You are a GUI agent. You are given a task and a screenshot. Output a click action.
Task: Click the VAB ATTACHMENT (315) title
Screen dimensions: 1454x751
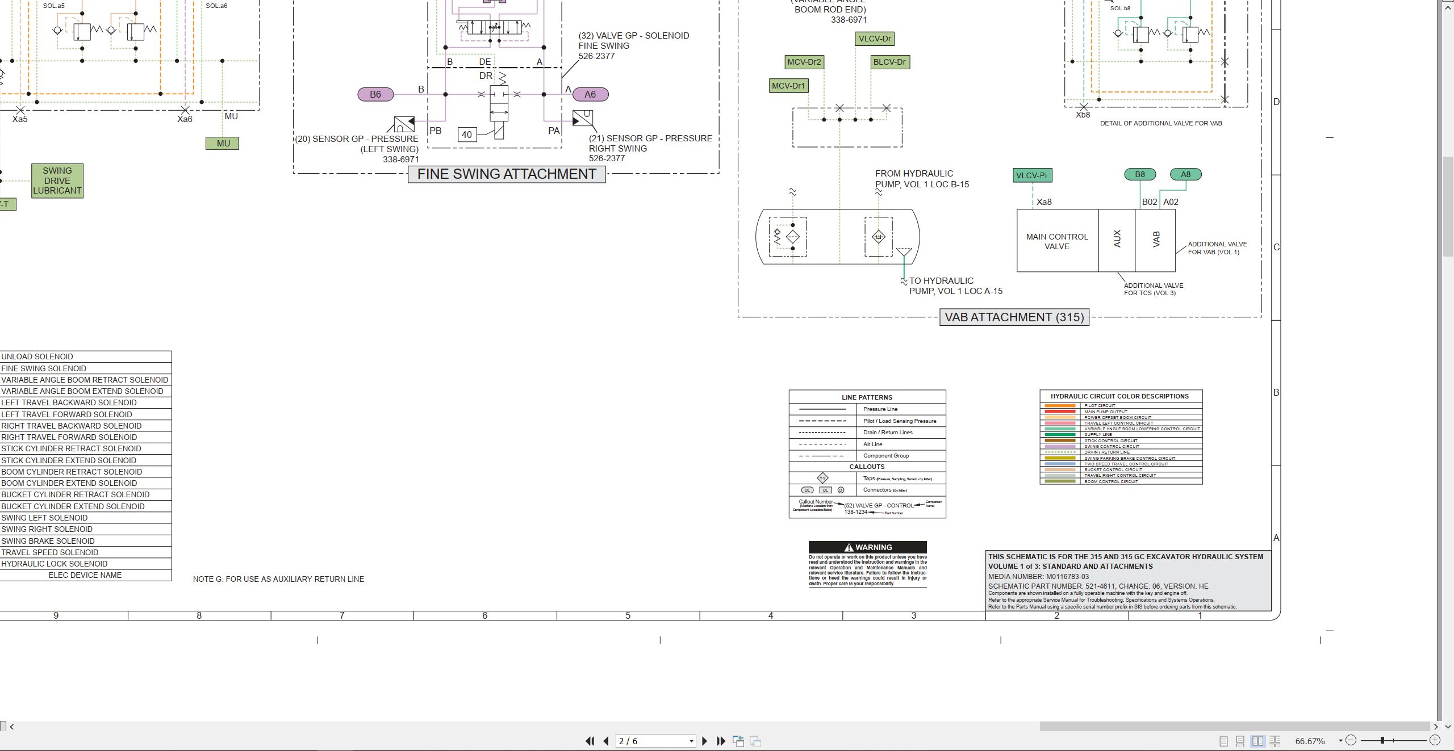[1014, 317]
